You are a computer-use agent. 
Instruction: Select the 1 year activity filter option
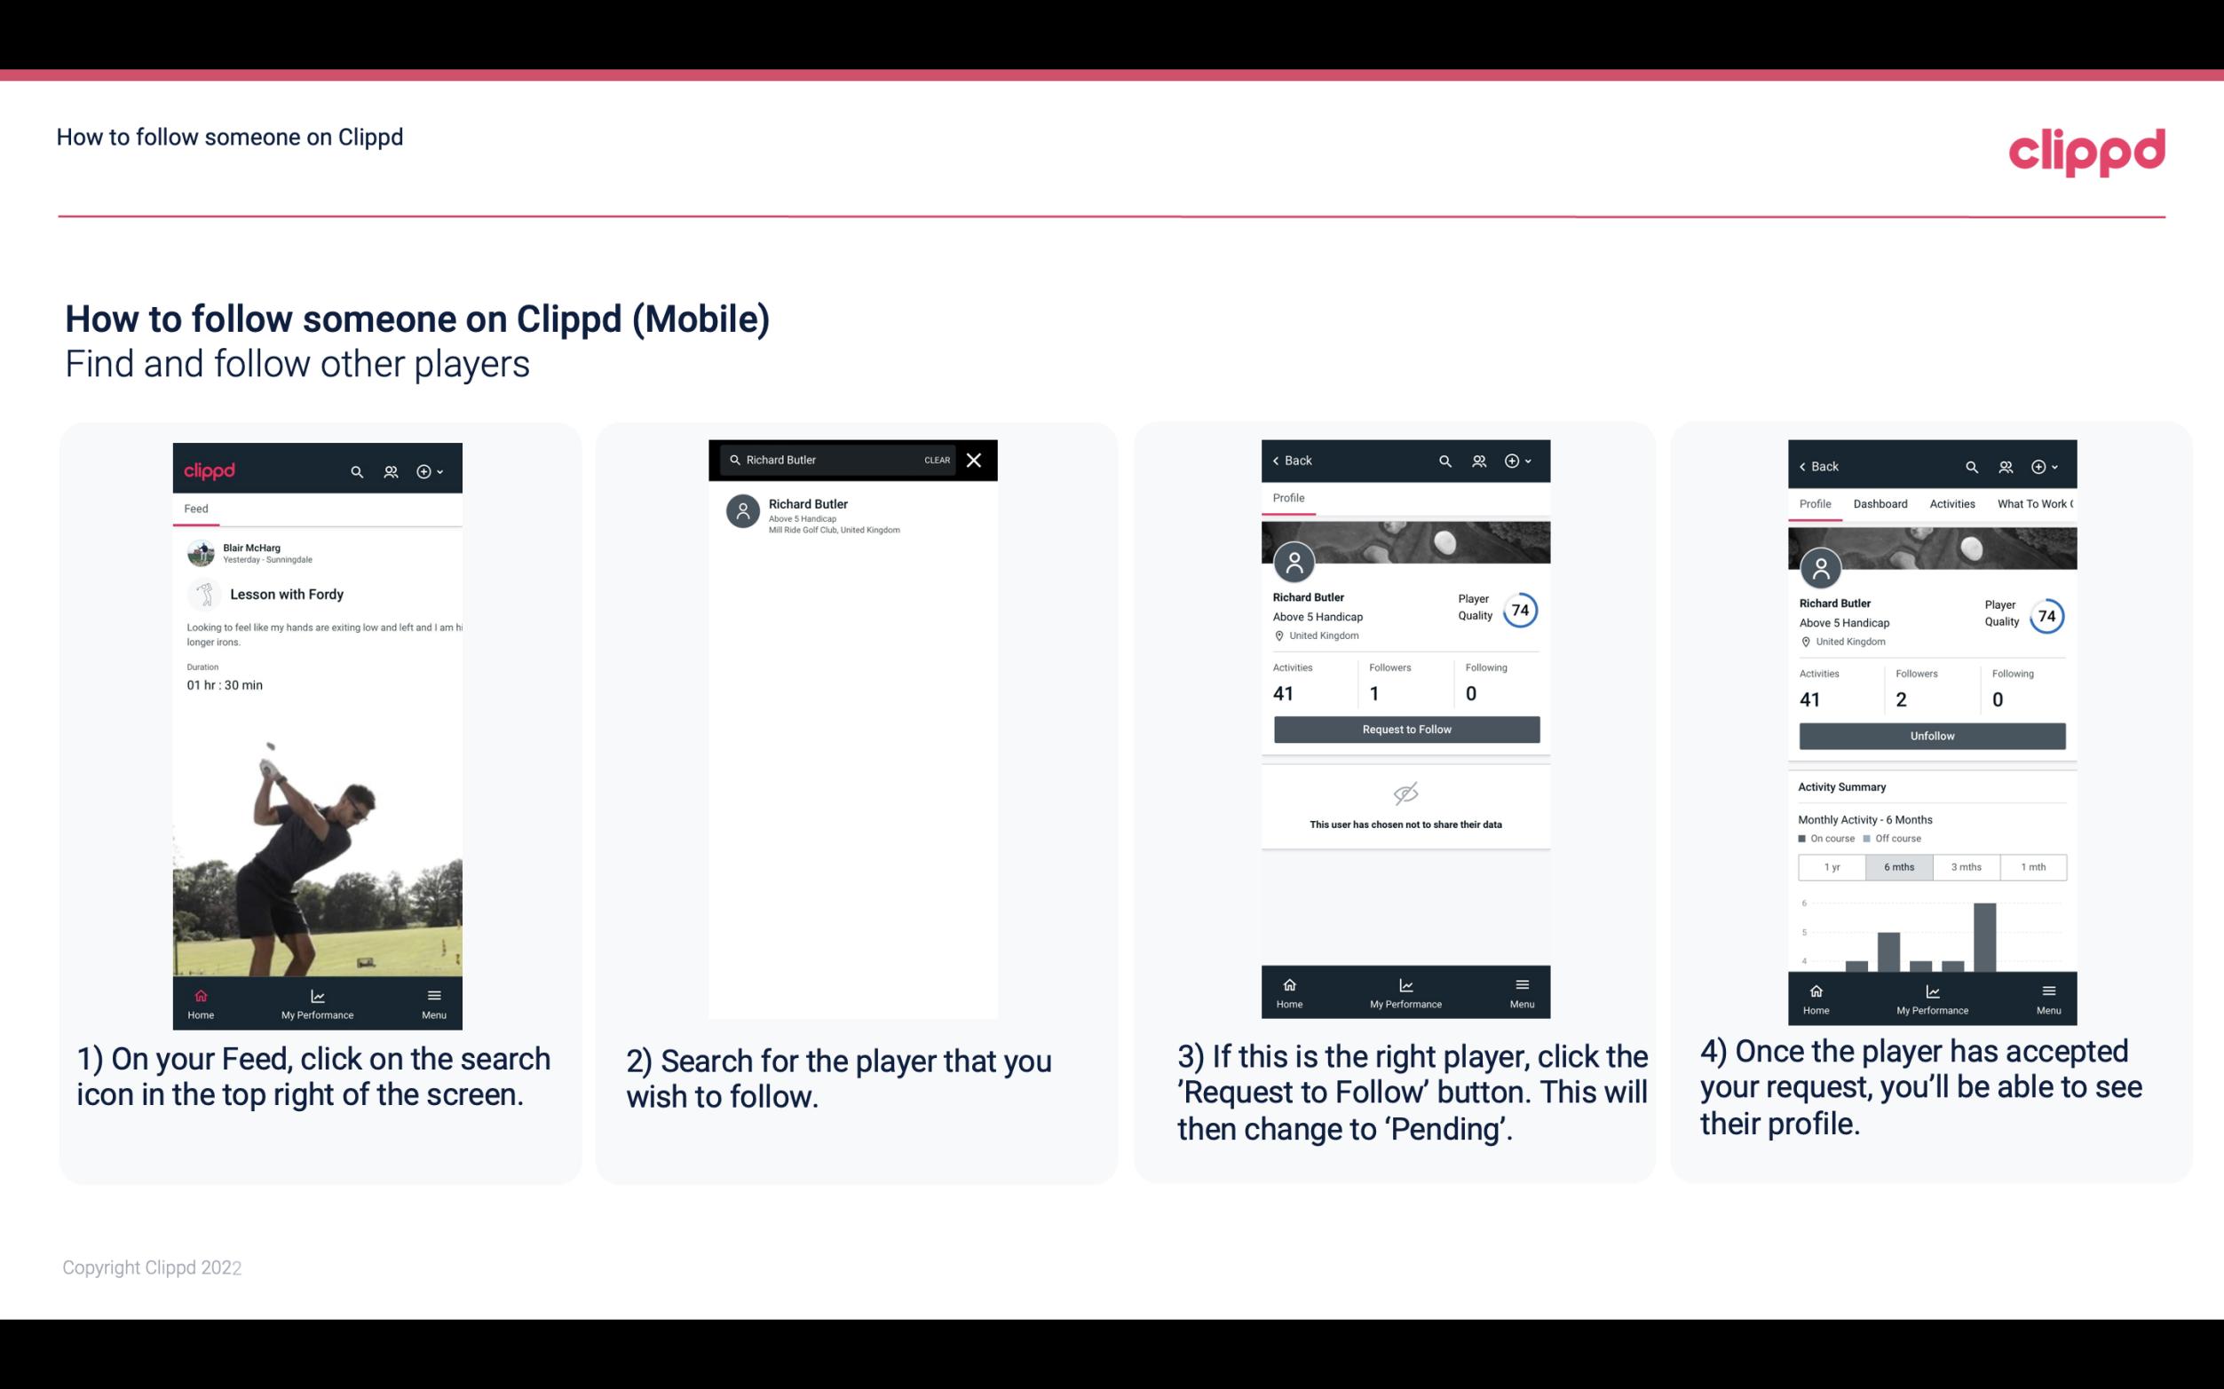pyautogui.click(x=1832, y=865)
